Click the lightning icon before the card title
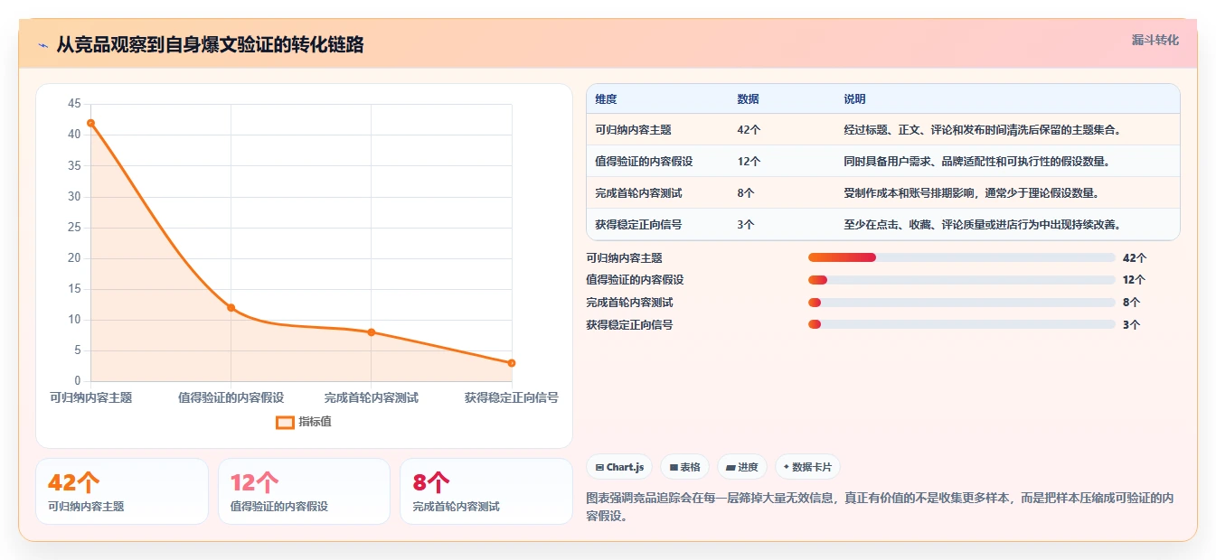 pyautogui.click(x=42, y=44)
